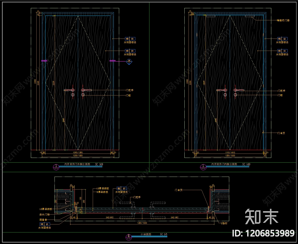Viewport: 298px width, 244px height.
Task: Select the 内开双开门内侧立面图 title text
Action: [224, 164]
